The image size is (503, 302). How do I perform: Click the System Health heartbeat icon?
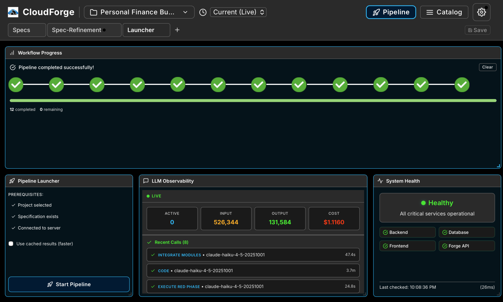pos(380,181)
